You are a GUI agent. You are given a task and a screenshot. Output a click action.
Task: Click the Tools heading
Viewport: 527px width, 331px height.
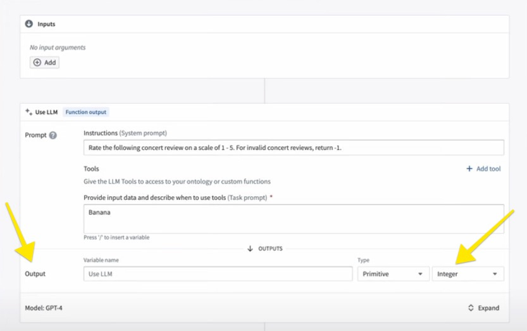click(x=91, y=168)
